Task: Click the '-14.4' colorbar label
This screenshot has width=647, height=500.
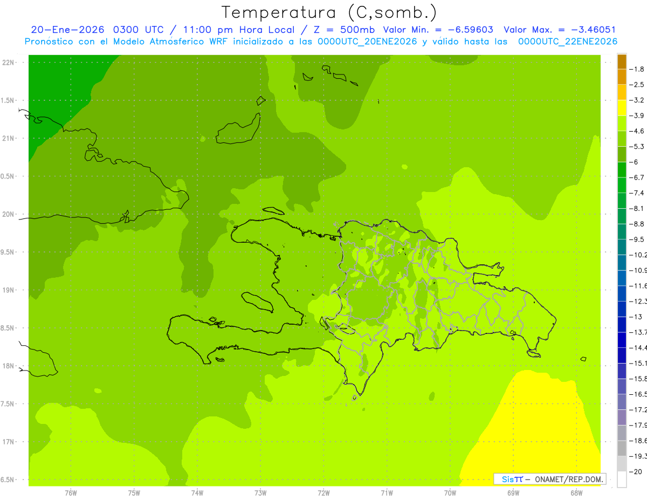Action: click(x=638, y=347)
